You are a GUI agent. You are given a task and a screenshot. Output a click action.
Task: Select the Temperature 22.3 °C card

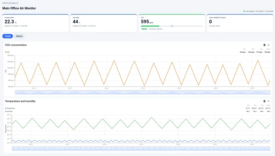35,23
